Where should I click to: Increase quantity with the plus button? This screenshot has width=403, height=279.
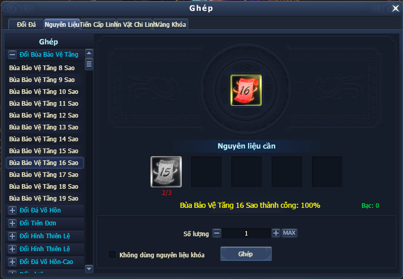pyautogui.click(x=276, y=233)
